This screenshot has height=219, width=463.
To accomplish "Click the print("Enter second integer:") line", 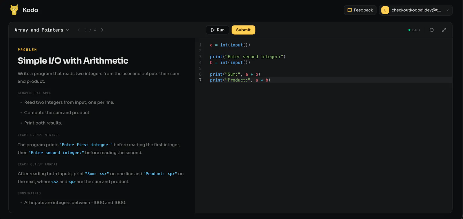I will (248, 57).
